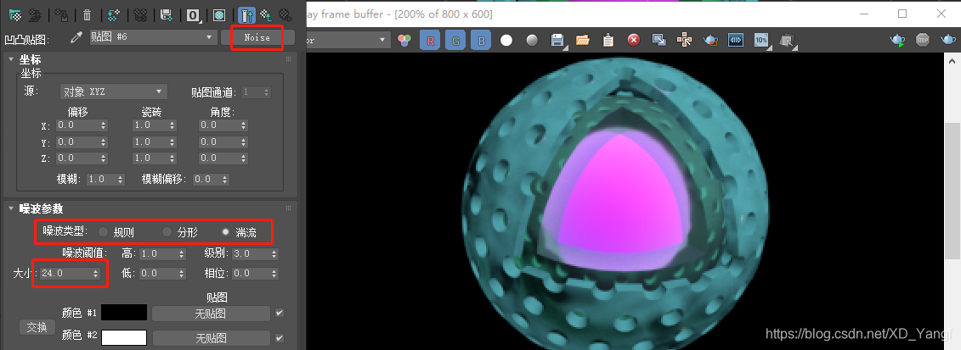
Task: View alpha channel white circle
Action: pos(506,41)
